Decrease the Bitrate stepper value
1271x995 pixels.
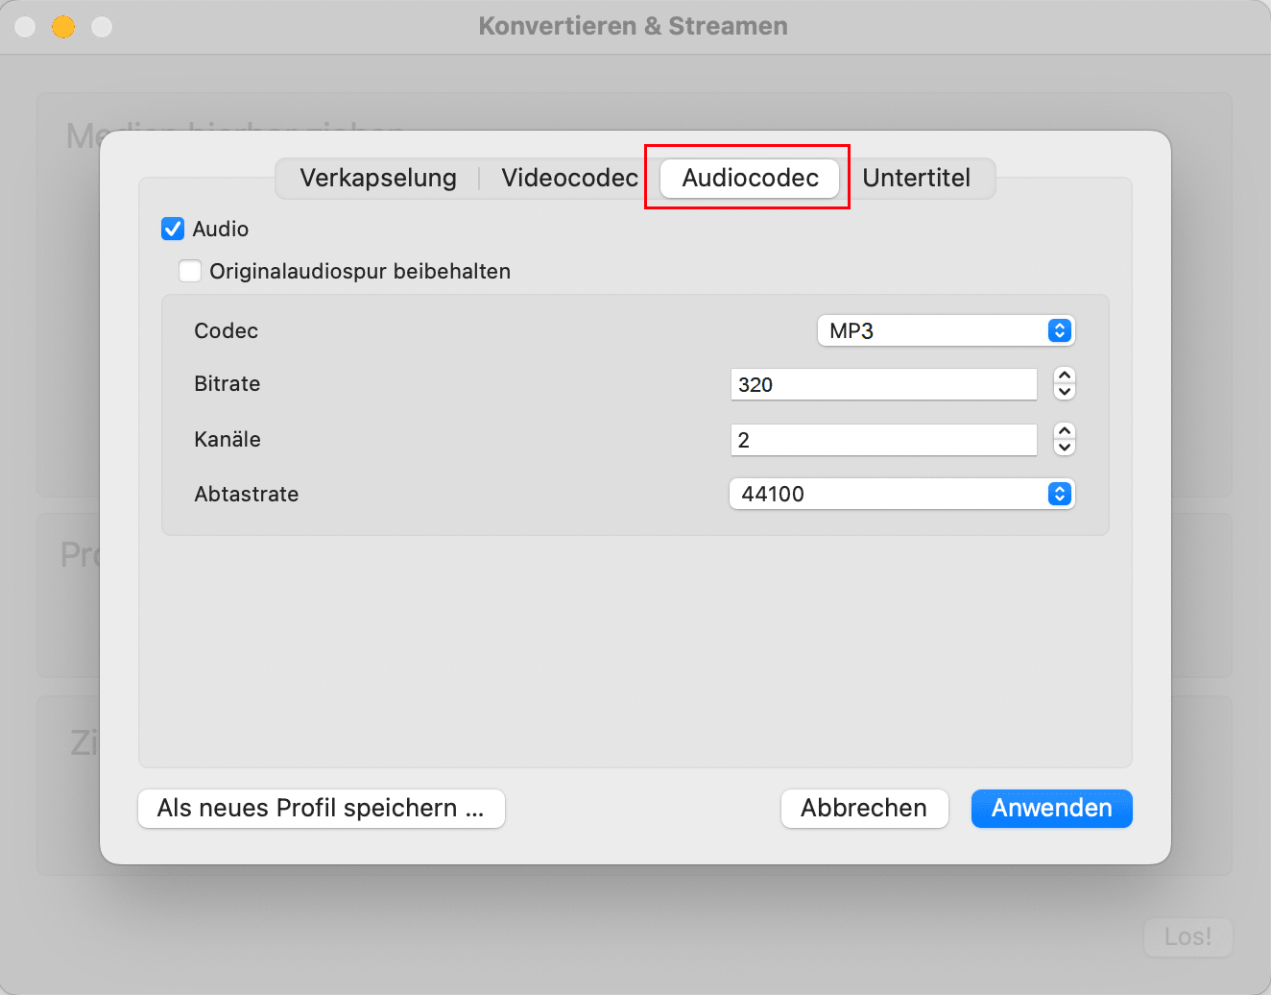click(x=1064, y=392)
